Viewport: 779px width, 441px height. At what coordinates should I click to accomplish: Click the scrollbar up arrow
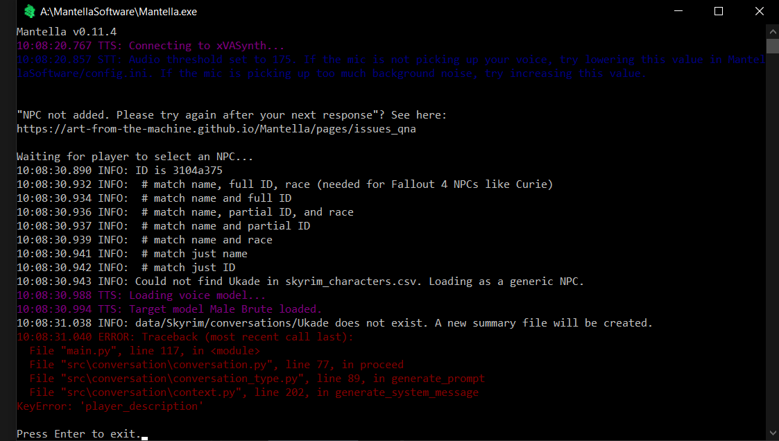[772, 30]
